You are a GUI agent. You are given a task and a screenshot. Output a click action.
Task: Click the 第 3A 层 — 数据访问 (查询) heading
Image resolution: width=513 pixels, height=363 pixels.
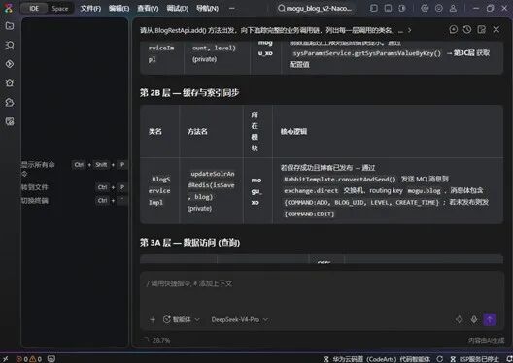point(190,243)
